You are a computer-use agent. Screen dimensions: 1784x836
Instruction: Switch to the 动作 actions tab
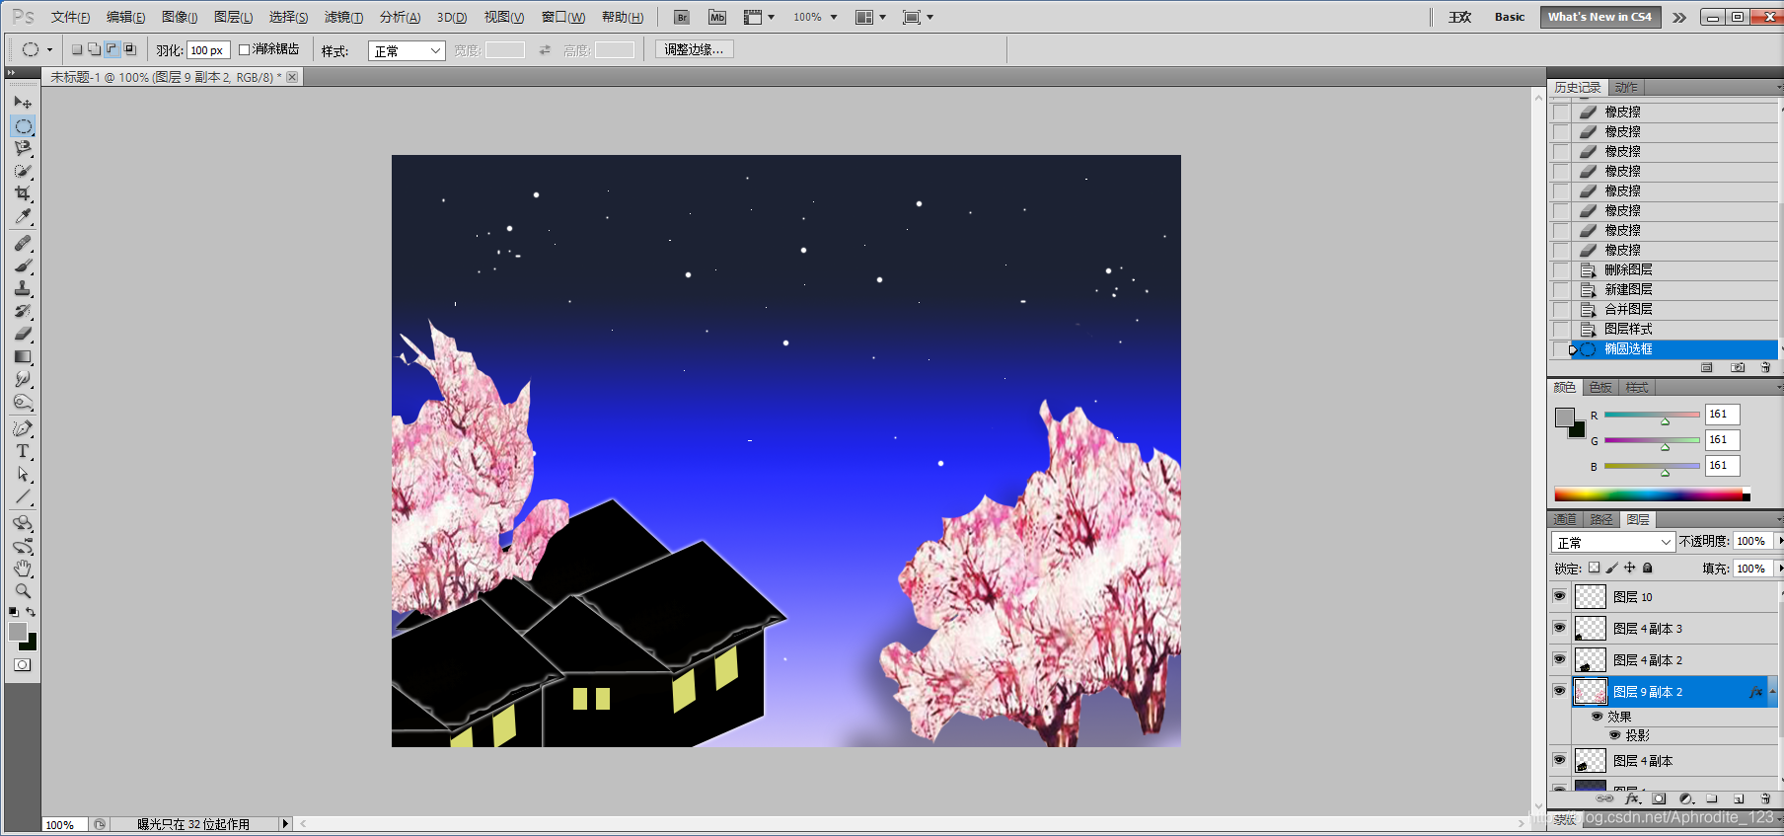[x=1626, y=87]
